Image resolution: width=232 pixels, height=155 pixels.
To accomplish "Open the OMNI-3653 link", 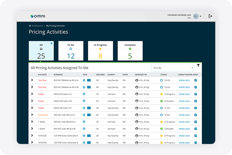I will (184, 94).
